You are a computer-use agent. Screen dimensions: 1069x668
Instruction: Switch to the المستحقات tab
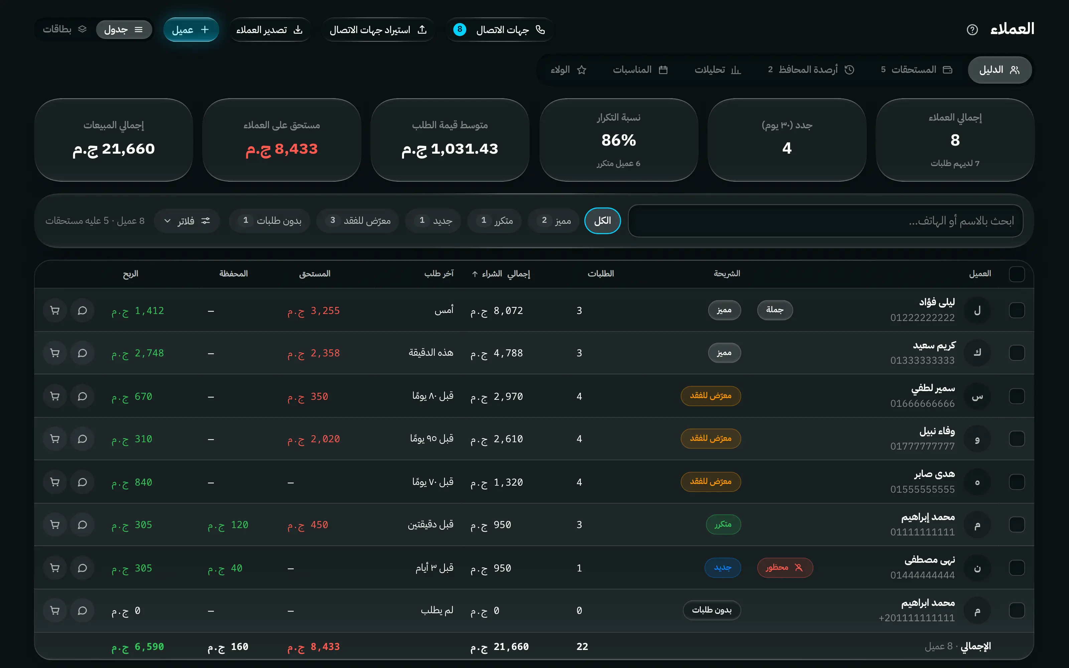[916, 70]
